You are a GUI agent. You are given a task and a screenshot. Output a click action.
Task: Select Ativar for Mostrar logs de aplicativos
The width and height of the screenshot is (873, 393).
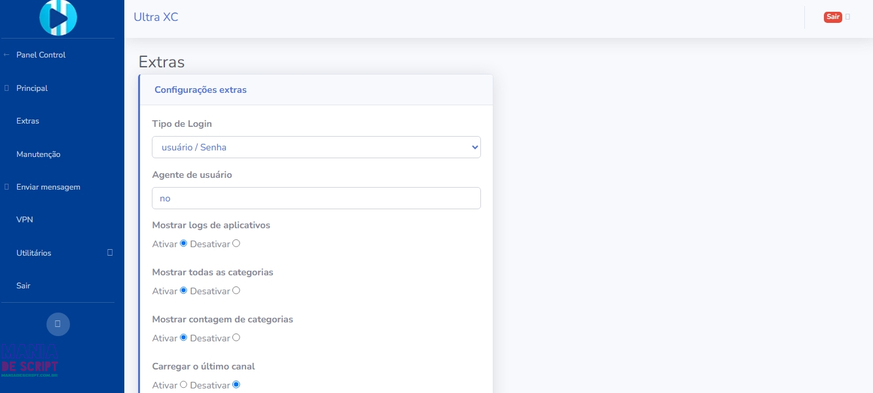(x=183, y=243)
